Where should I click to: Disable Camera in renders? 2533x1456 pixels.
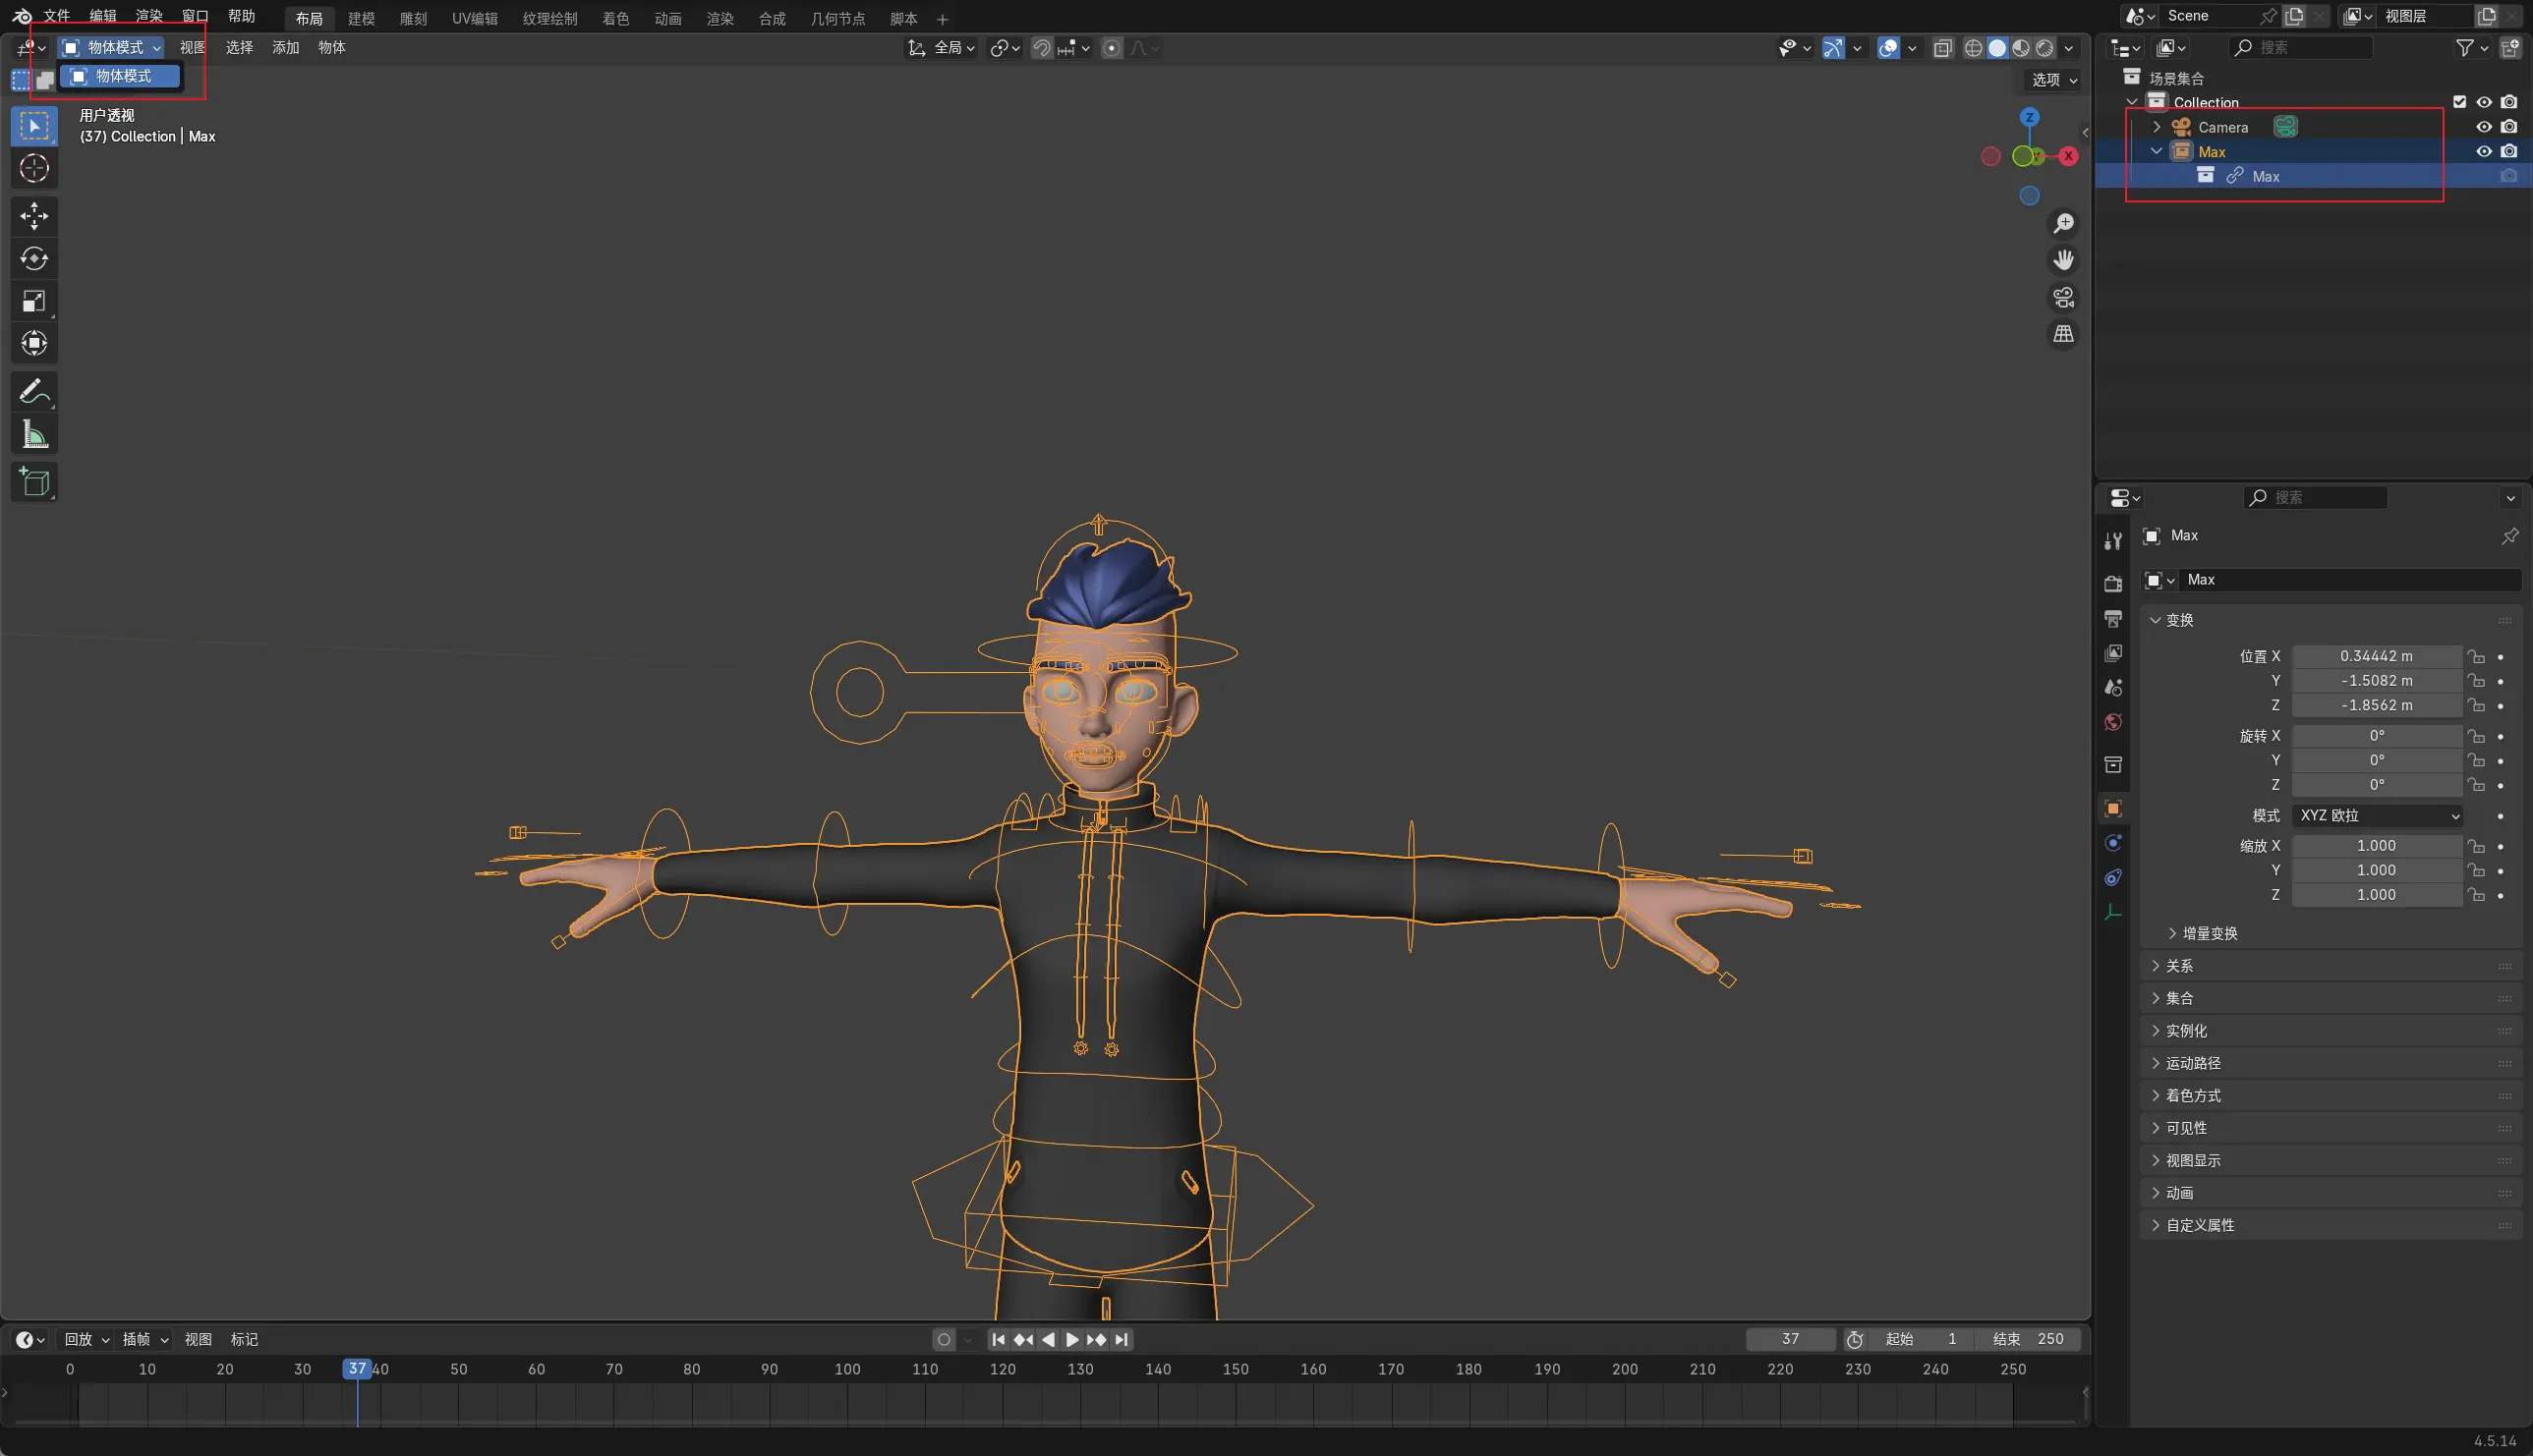tap(2509, 127)
